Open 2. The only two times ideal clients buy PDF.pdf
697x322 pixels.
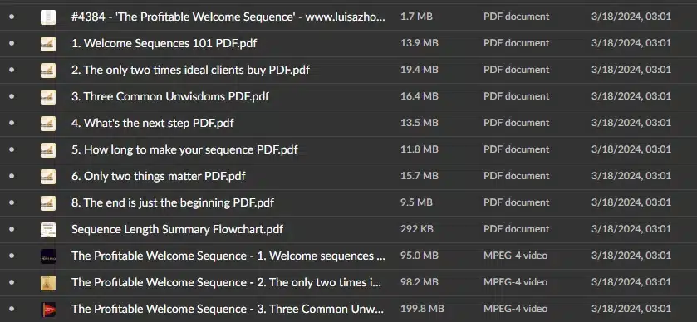190,70
